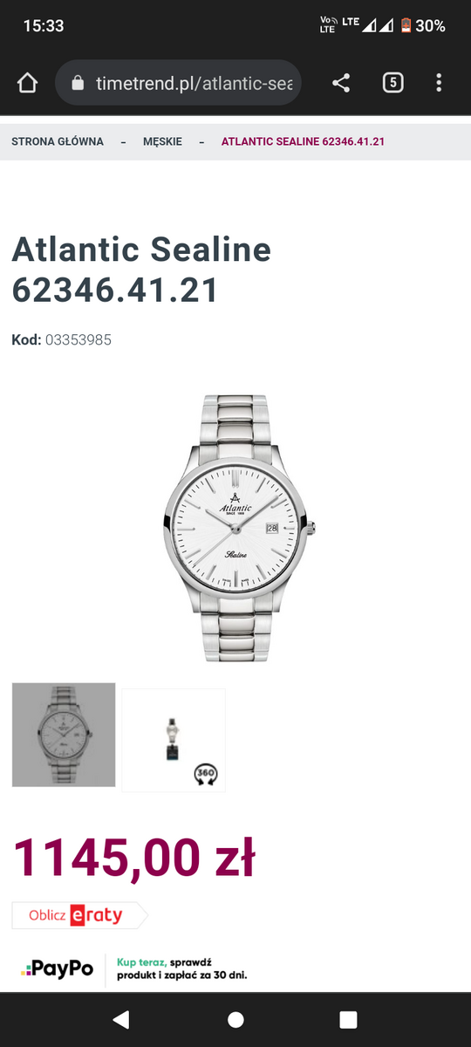This screenshot has height=1047, width=471.
Task: Select Atlantic Sealine 62346.41.21 breadcrumb
Action: 303,141
